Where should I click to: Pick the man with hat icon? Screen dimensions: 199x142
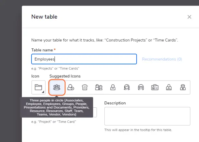183,87
